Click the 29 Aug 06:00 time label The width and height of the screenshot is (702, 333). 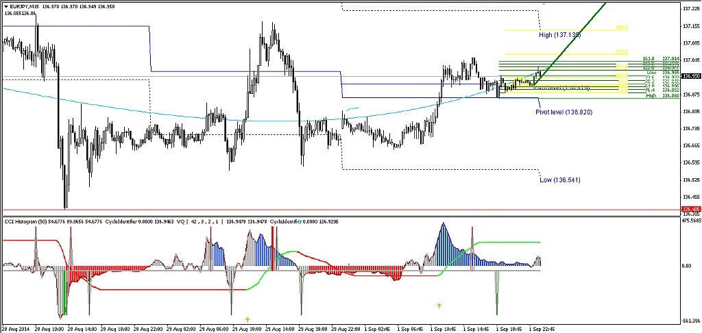click(214, 329)
